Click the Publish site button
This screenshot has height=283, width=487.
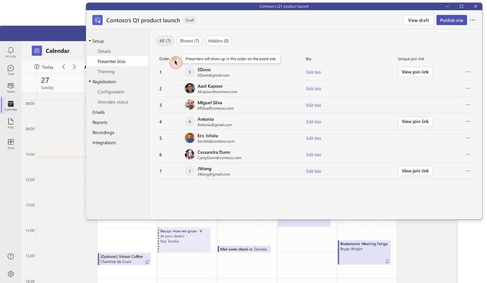pyautogui.click(x=451, y=20)
